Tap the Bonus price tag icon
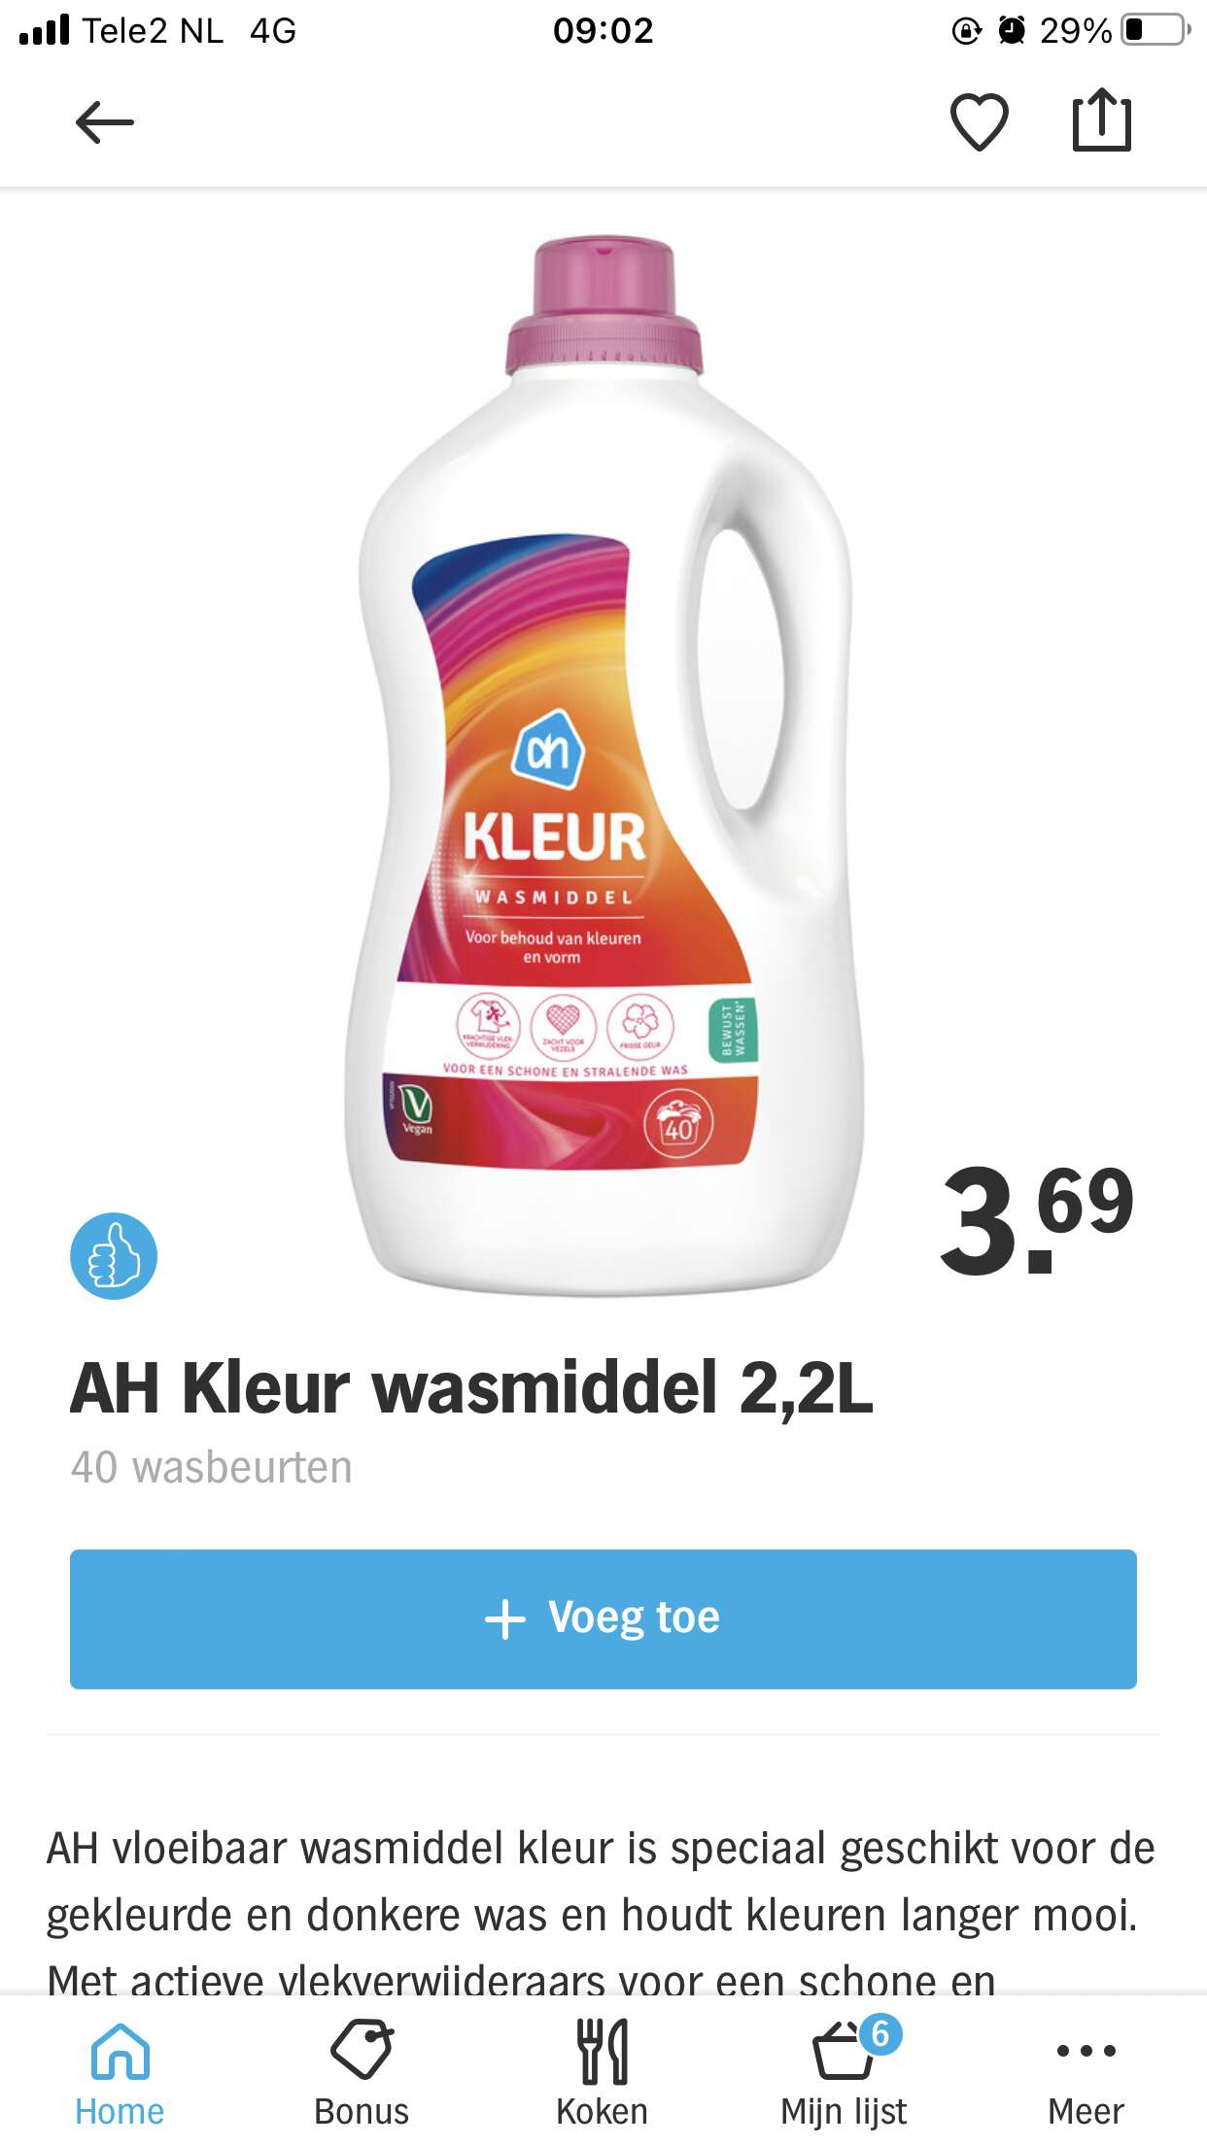The height and width of the screenshot is (2145, 1207). pyautogui.click(x=362, y=2050)
